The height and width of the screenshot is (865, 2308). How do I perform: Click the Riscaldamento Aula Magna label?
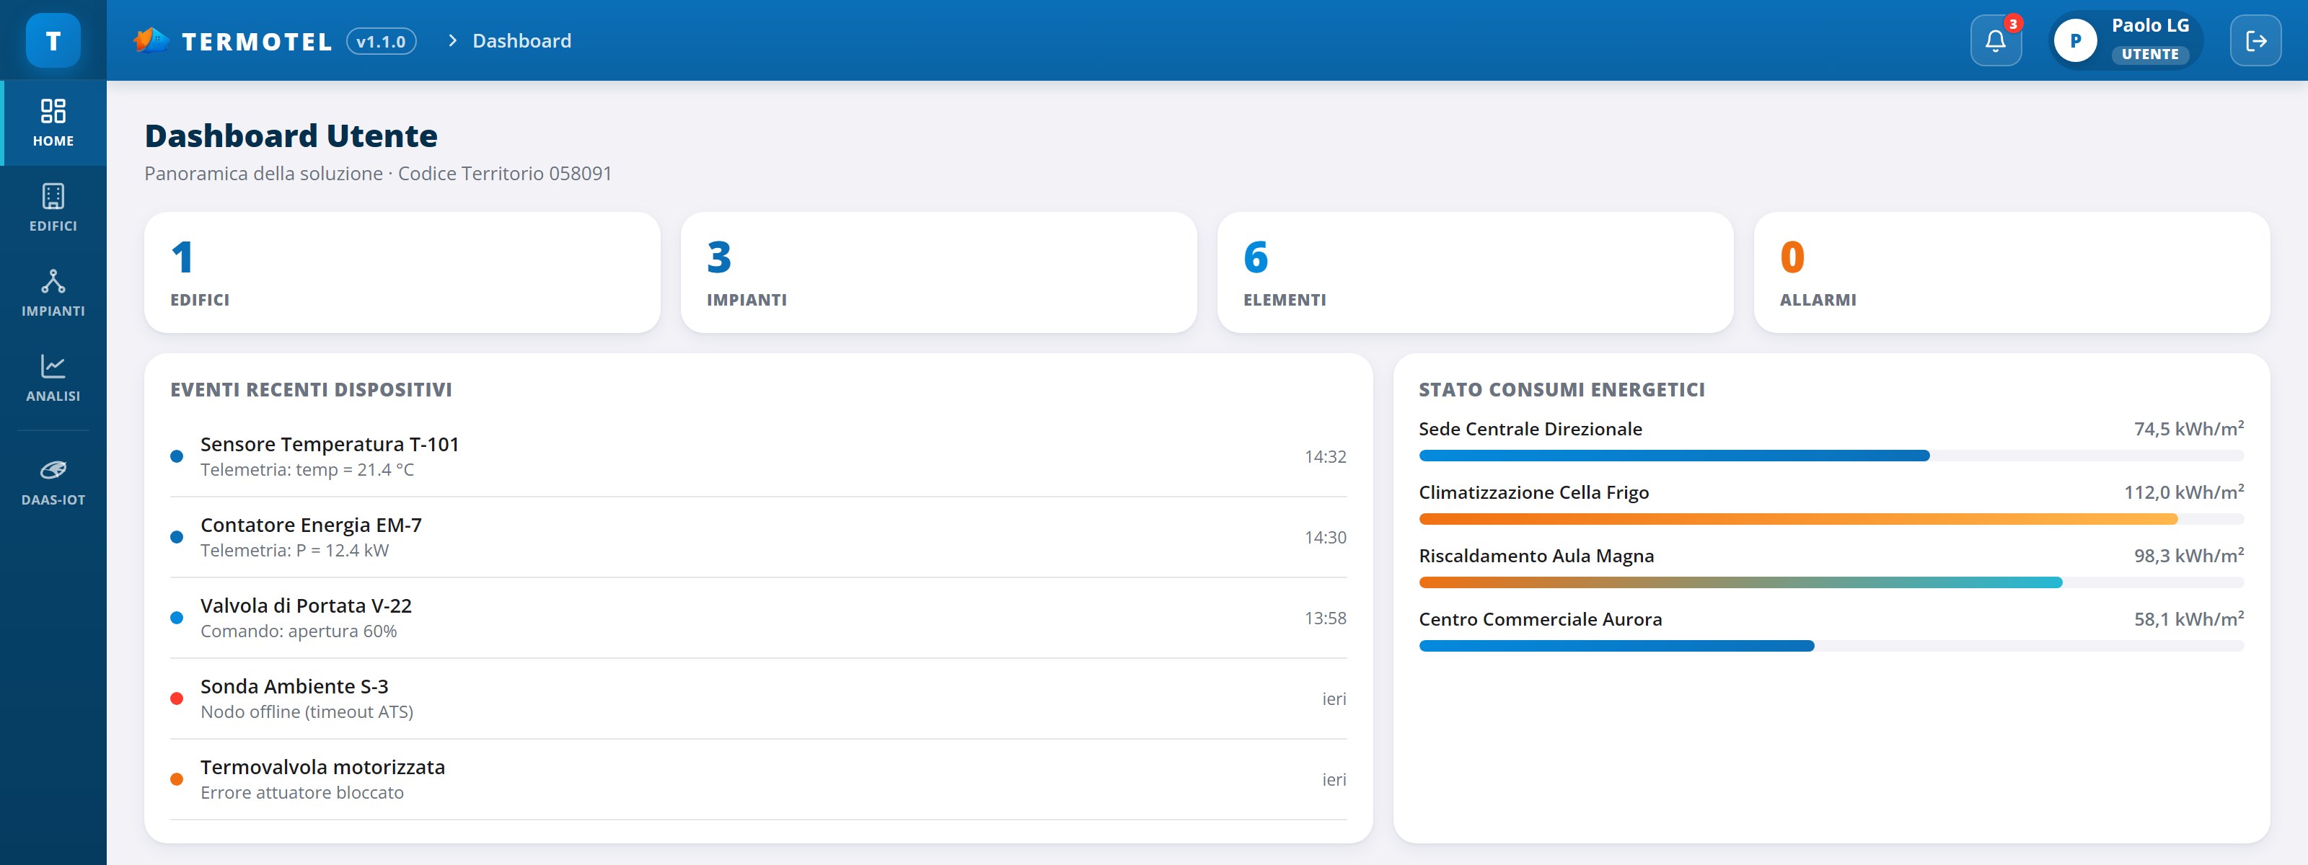click(x=1536, y=556)
